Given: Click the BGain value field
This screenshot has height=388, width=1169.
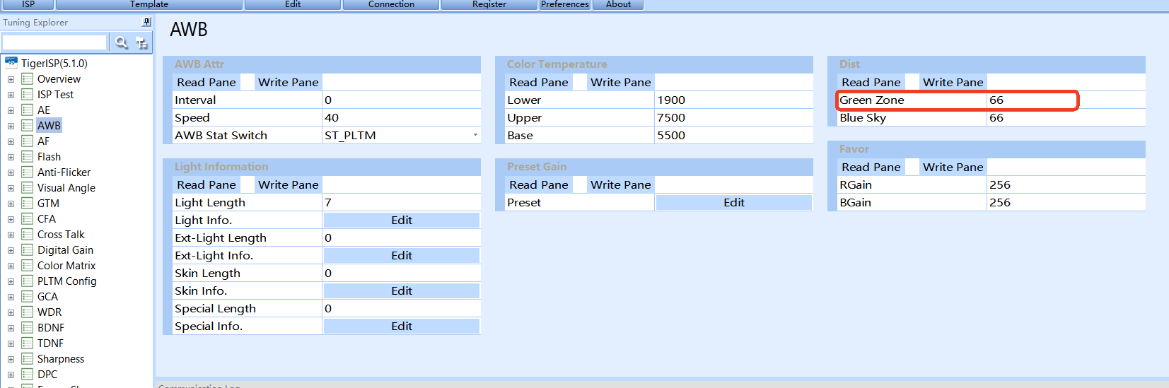Looking at the screenshot, I should [x=1066, y=202].
